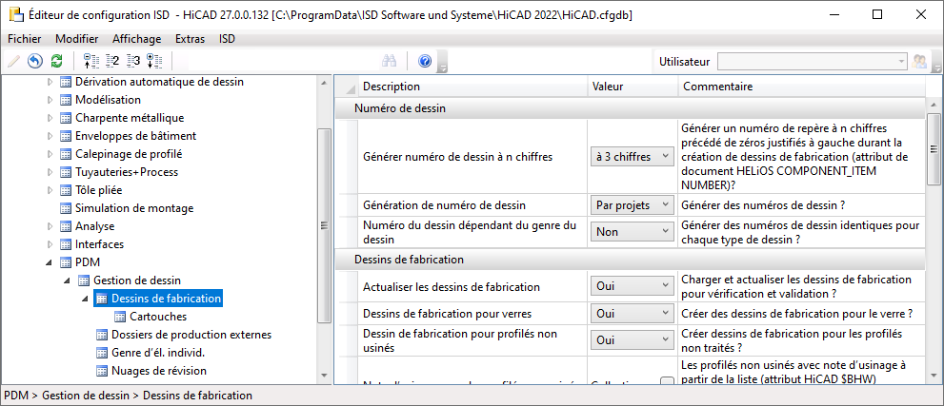Click the expand all levels icon
This screenshot has width=944, height=406.
coord(154,62)
